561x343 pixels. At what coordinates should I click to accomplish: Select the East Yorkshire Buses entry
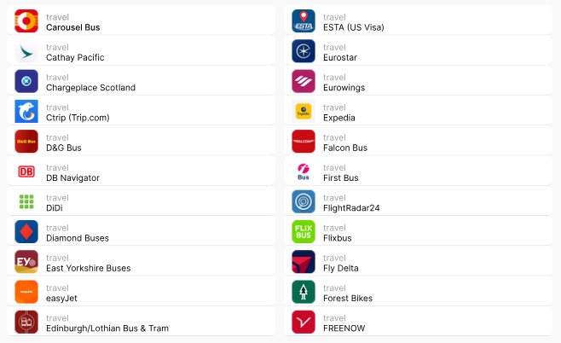coord(140,262)
